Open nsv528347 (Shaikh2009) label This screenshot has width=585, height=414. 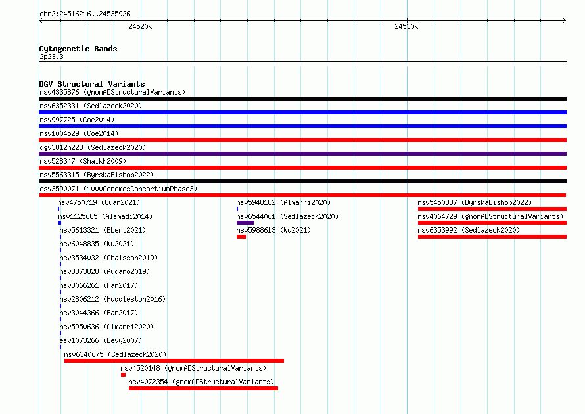83,161
